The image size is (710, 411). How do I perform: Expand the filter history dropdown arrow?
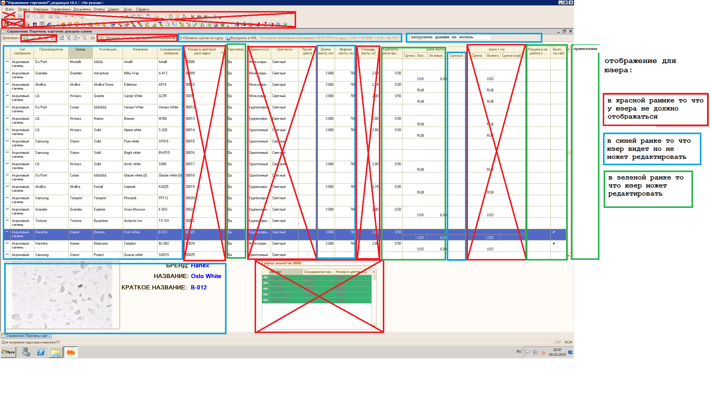[x=79, y=38]
